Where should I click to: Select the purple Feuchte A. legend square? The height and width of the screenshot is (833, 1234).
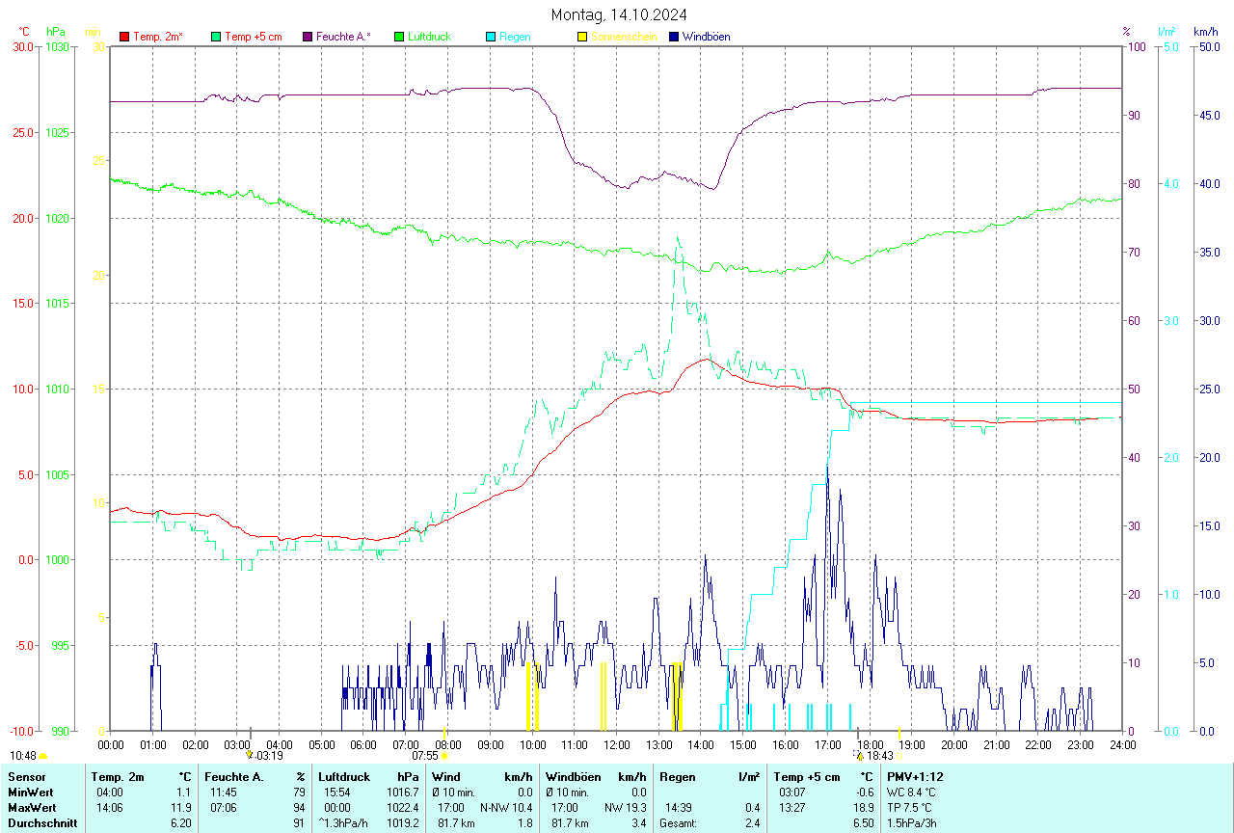pyautogui.click(x=308, y=37)
